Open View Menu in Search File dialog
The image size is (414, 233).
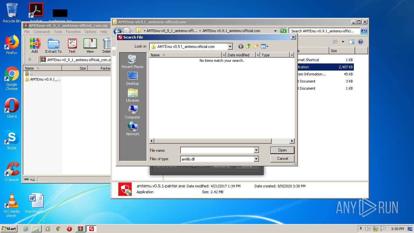pyautogui.click(x=265, y=46)
